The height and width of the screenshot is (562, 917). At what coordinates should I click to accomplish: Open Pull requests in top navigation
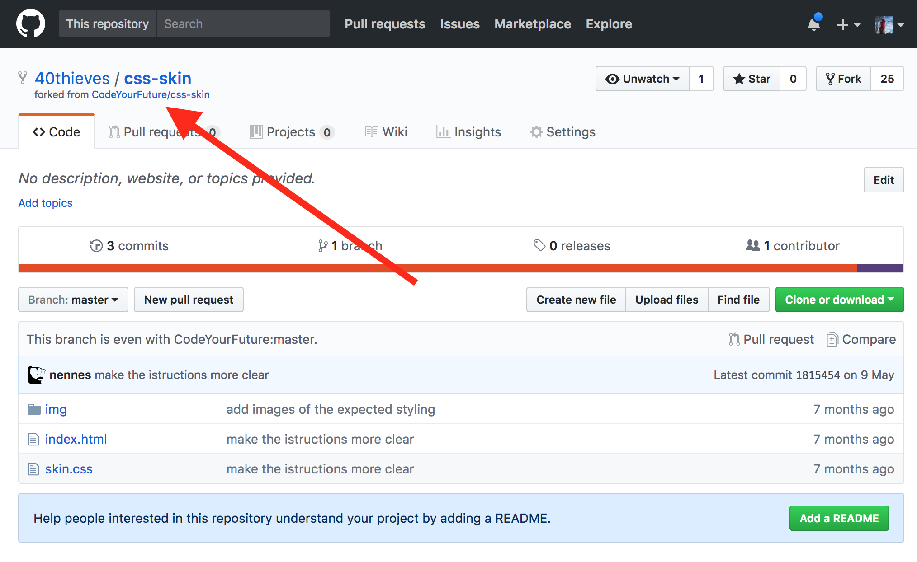coord(385,24)
